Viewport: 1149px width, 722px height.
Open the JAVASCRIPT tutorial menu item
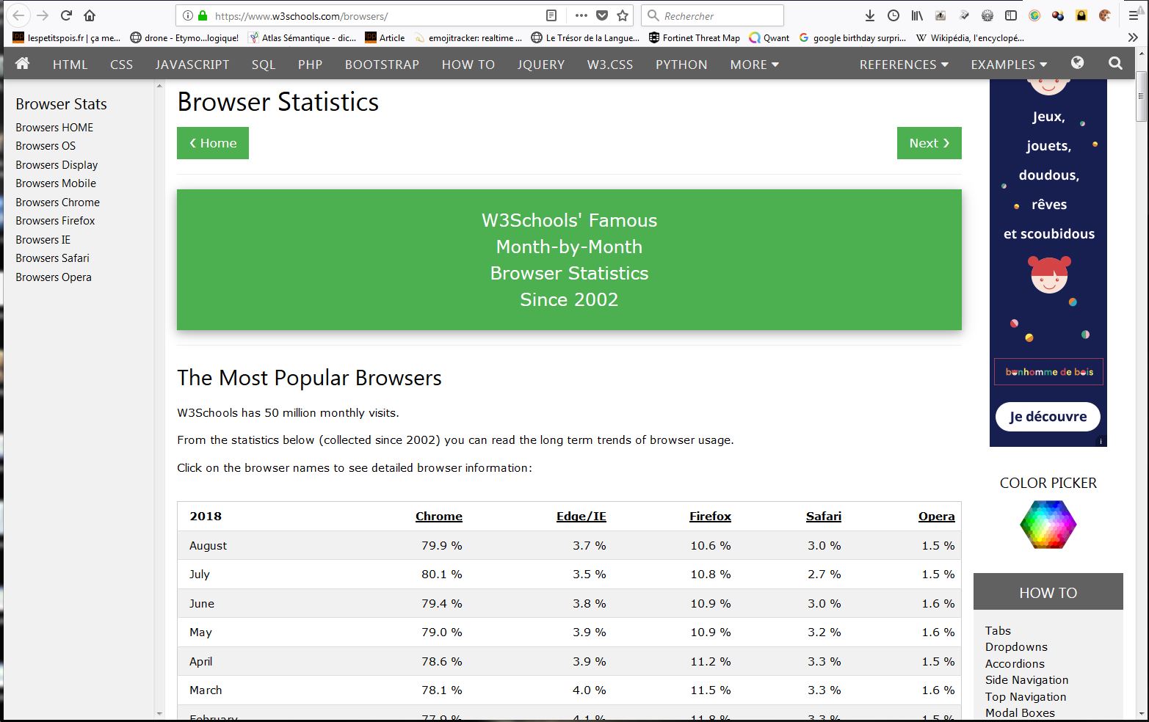192,65
